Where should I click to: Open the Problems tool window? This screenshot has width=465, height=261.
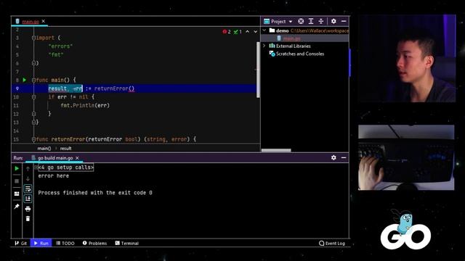click(94, 244)
